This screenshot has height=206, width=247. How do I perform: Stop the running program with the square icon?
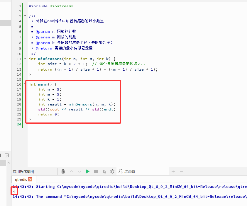tap(96, 171)
